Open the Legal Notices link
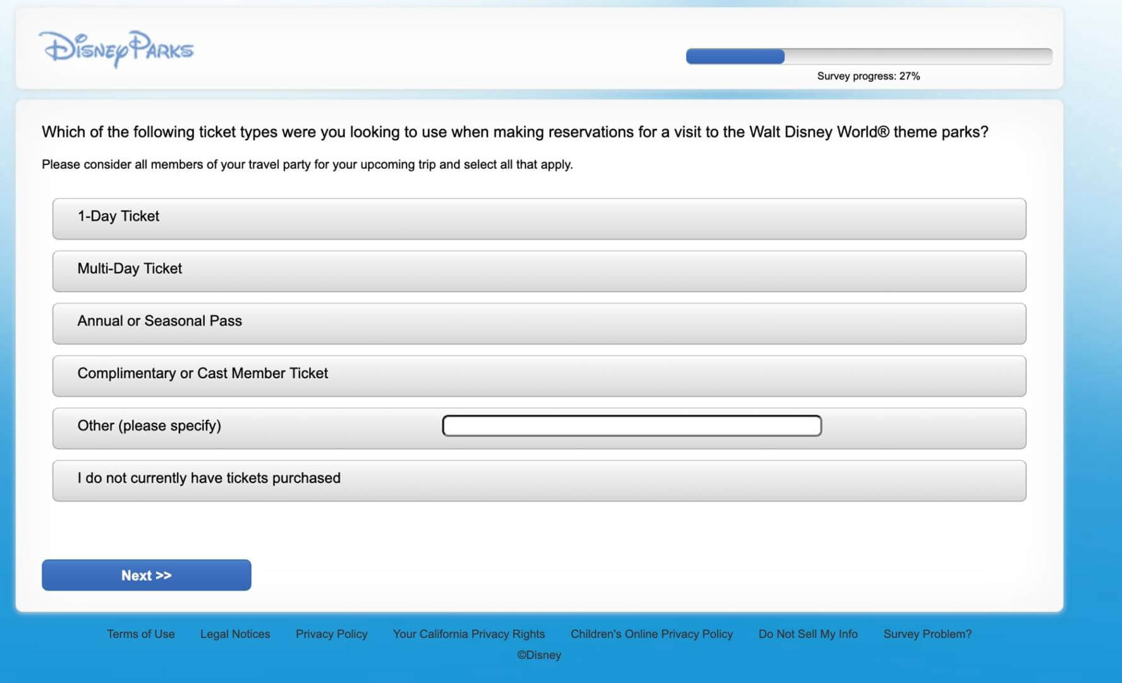Image resolution: width=1122 pixels, height=683 pixels. coord(235,634)
